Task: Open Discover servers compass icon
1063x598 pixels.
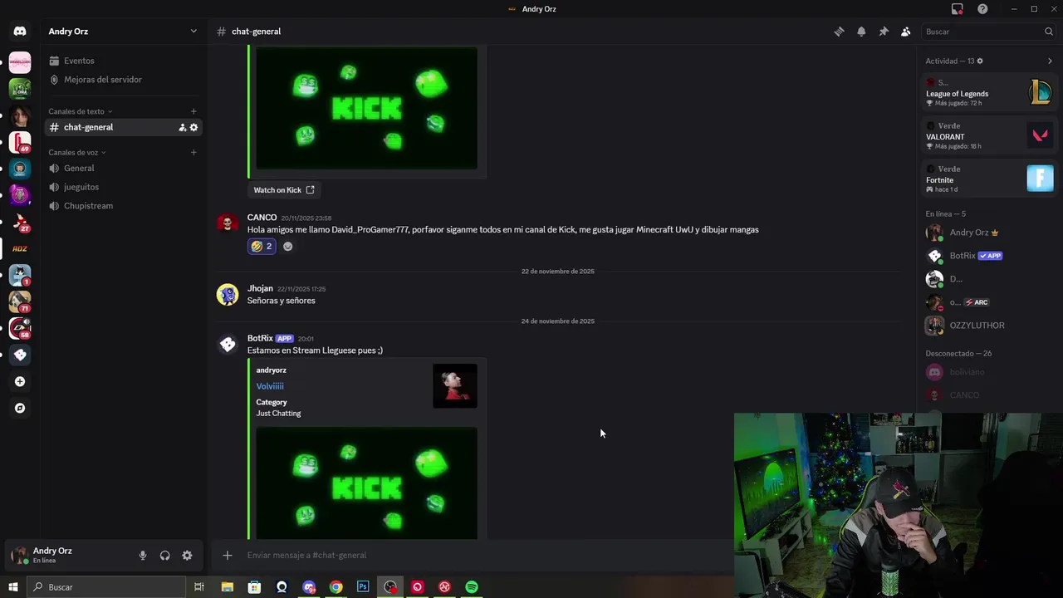Action: click(20, 409)
